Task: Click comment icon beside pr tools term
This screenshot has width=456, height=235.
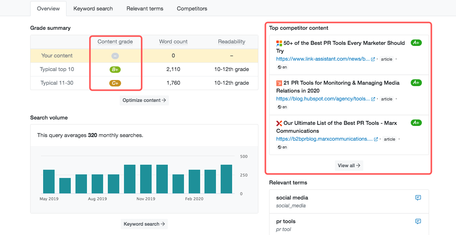Action: click(x=418, y=221)
